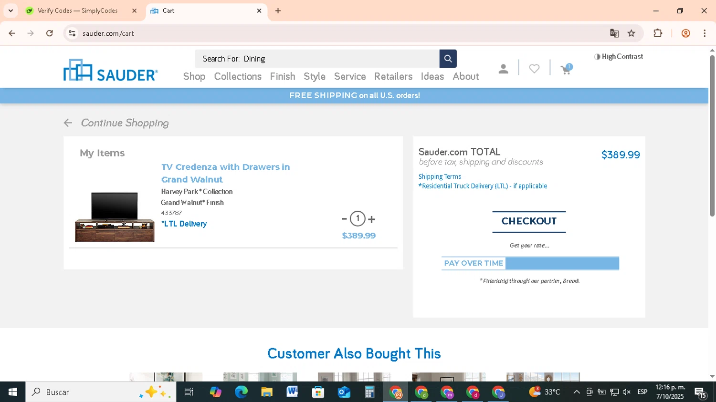Click the taskbar Buscar search box
Image resolution: width=716 pixels, height=402 pixels.
click(x=101, y=392)
